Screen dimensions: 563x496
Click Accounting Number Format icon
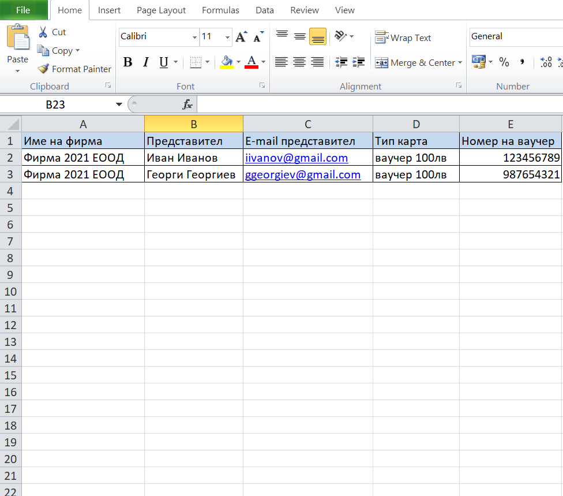click(x=479, y=62)
